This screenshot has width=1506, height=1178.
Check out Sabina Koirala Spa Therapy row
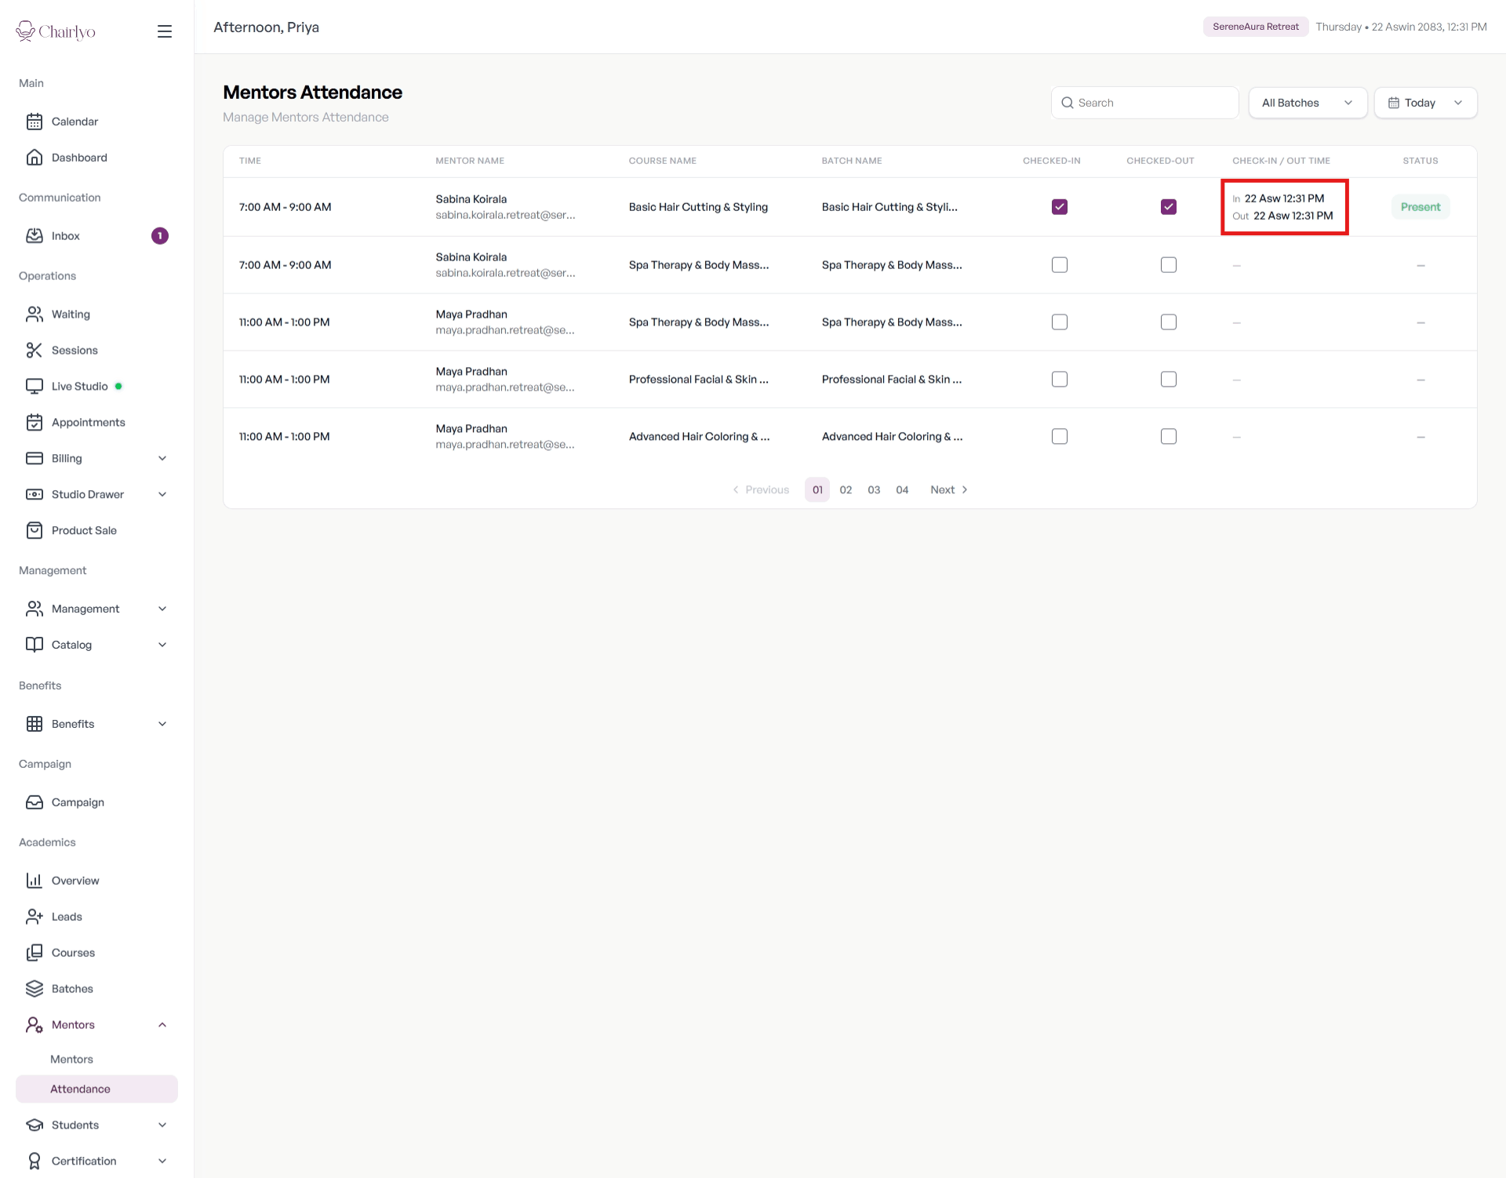(x=1169, y=265)
